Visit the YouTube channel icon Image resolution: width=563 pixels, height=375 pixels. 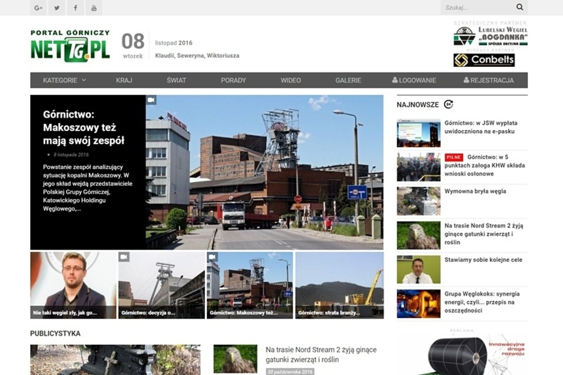[x=94, y=8]
